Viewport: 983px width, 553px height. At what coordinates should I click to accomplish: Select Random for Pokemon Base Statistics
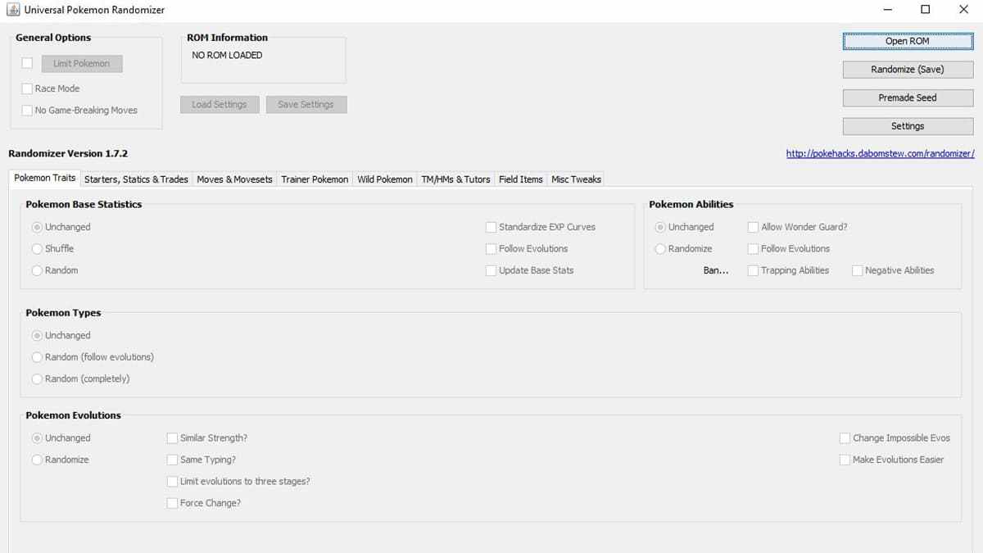click(37, 270)
